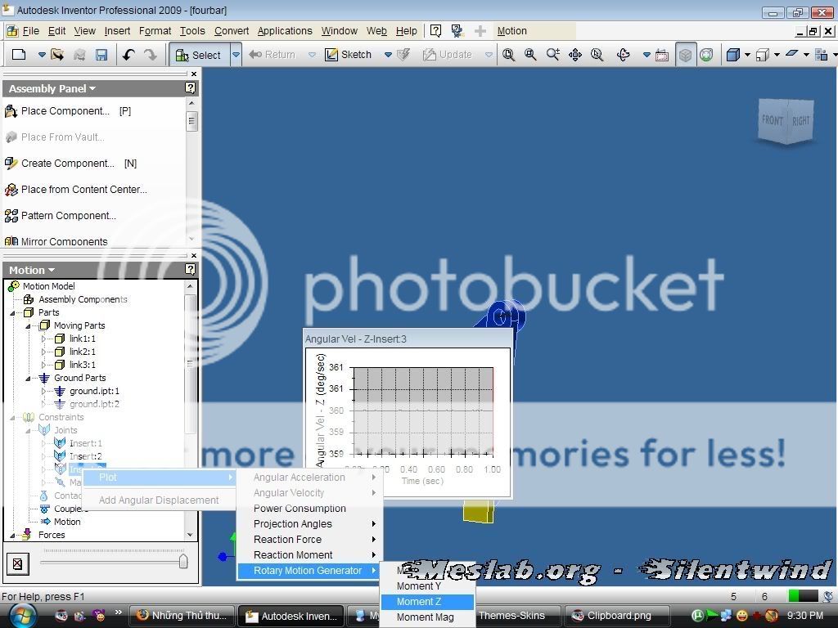Click the Sketch toolbar button

pyautogui.click(x=349, y=55)
